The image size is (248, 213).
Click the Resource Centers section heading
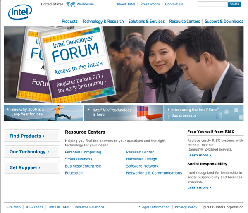(x=85, y=132)
